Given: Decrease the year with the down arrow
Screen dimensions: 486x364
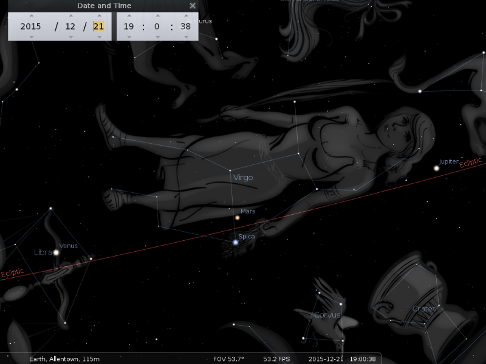Looking at the screenshot, I should pos(30,36).
